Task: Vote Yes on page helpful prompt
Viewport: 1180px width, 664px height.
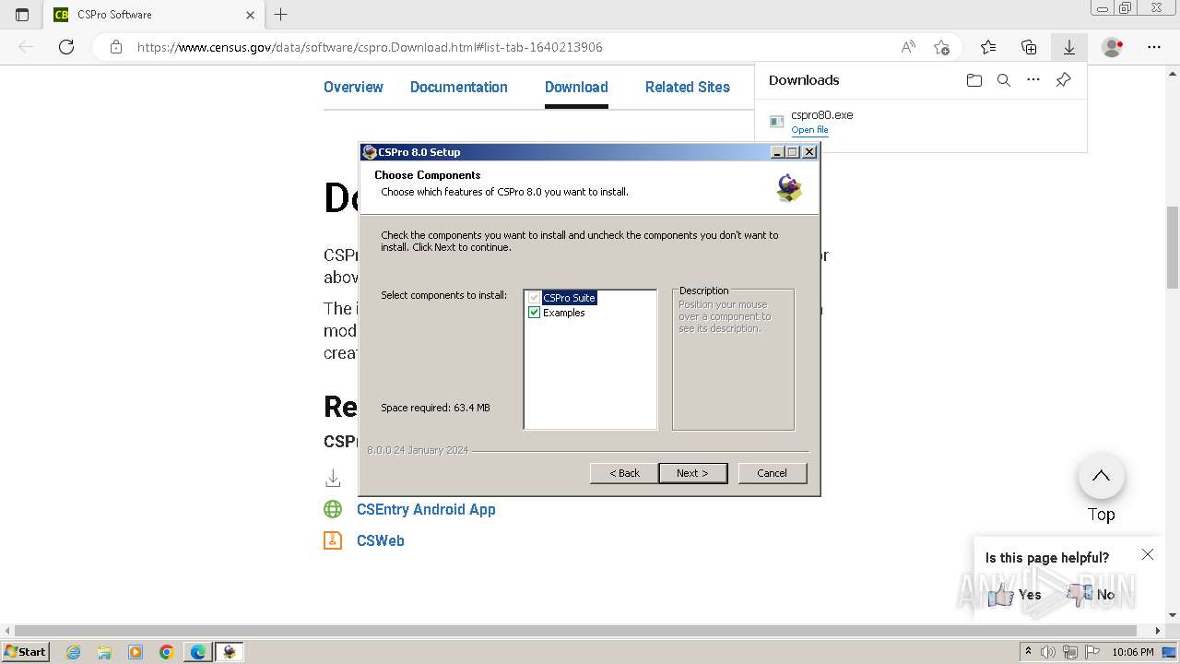Action: tap(1014, 595)
